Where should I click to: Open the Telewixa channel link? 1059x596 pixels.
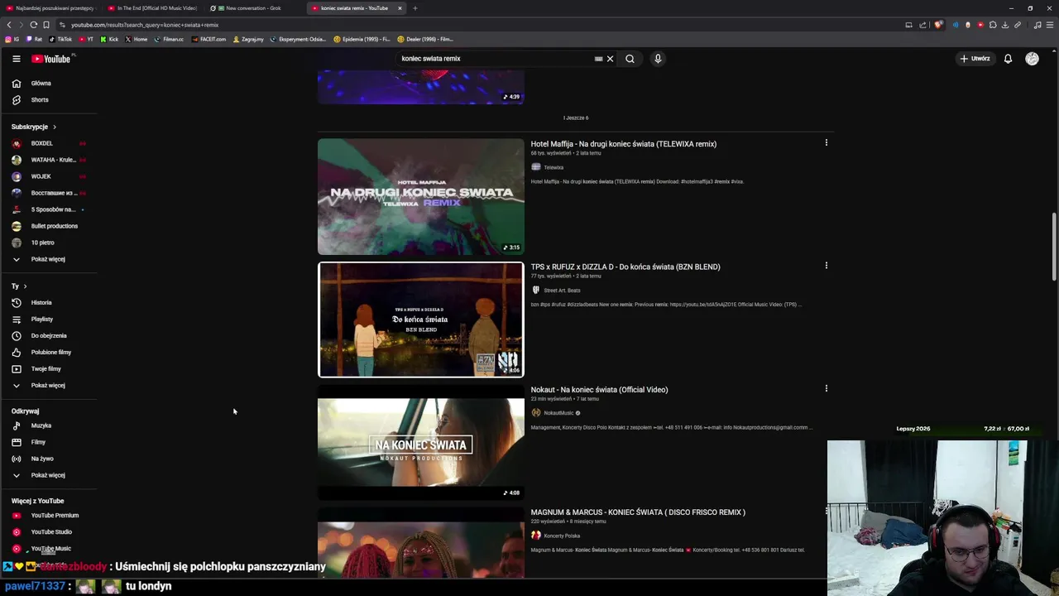553,167
